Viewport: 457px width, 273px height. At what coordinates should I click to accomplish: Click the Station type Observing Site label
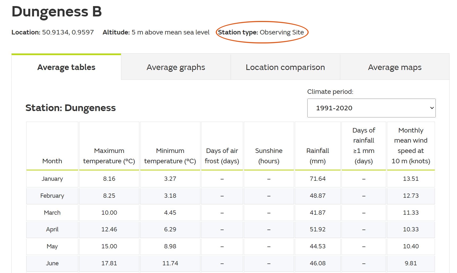[261, 32]
